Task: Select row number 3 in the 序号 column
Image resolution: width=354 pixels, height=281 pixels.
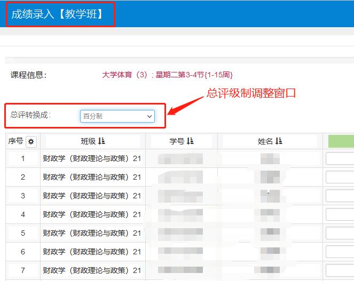Action: click(23, 196)
